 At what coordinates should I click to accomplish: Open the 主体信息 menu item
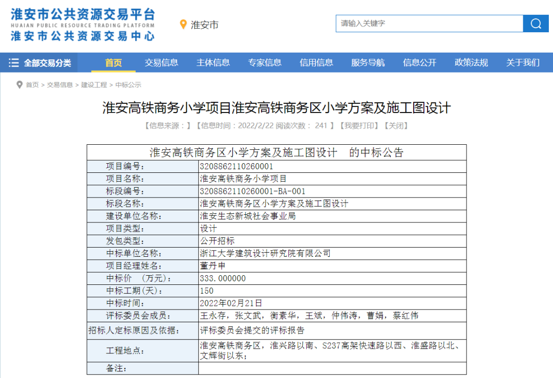(x=213, y=63)
